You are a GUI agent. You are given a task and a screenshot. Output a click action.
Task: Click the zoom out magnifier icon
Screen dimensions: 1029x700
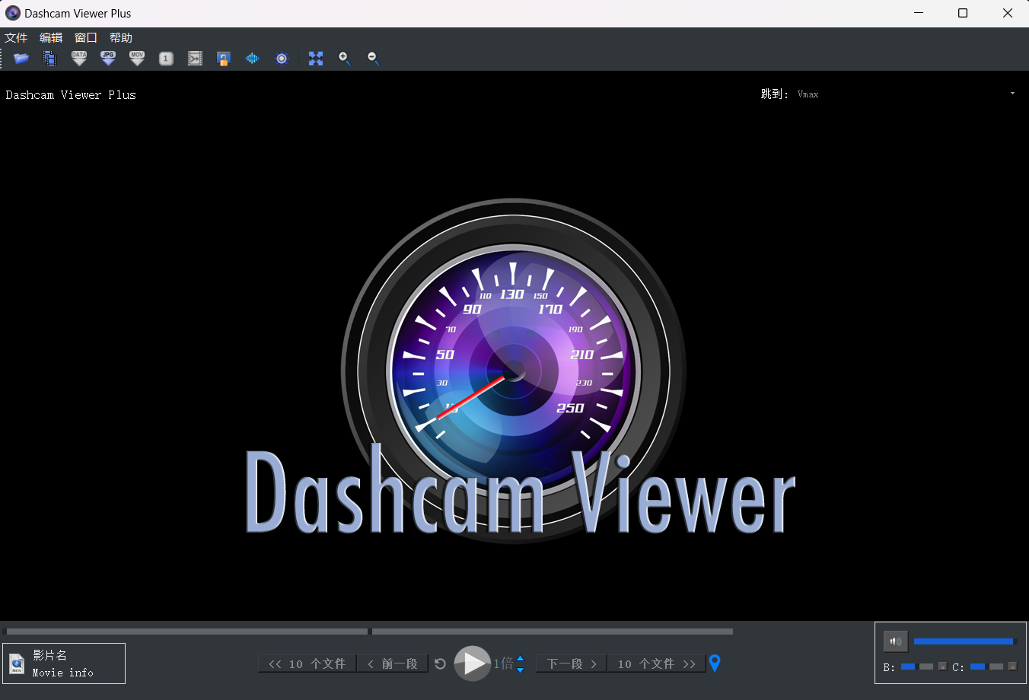click(x=373, y=59)
